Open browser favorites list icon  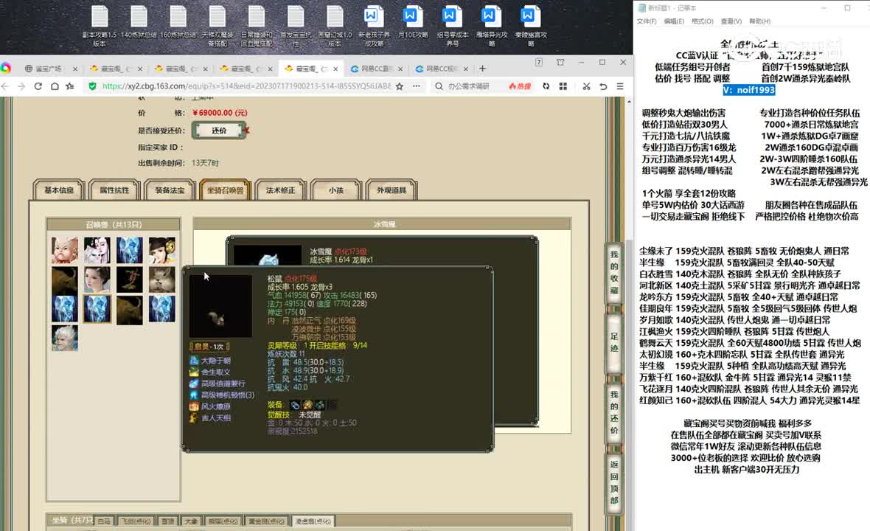tap(70, 86)
